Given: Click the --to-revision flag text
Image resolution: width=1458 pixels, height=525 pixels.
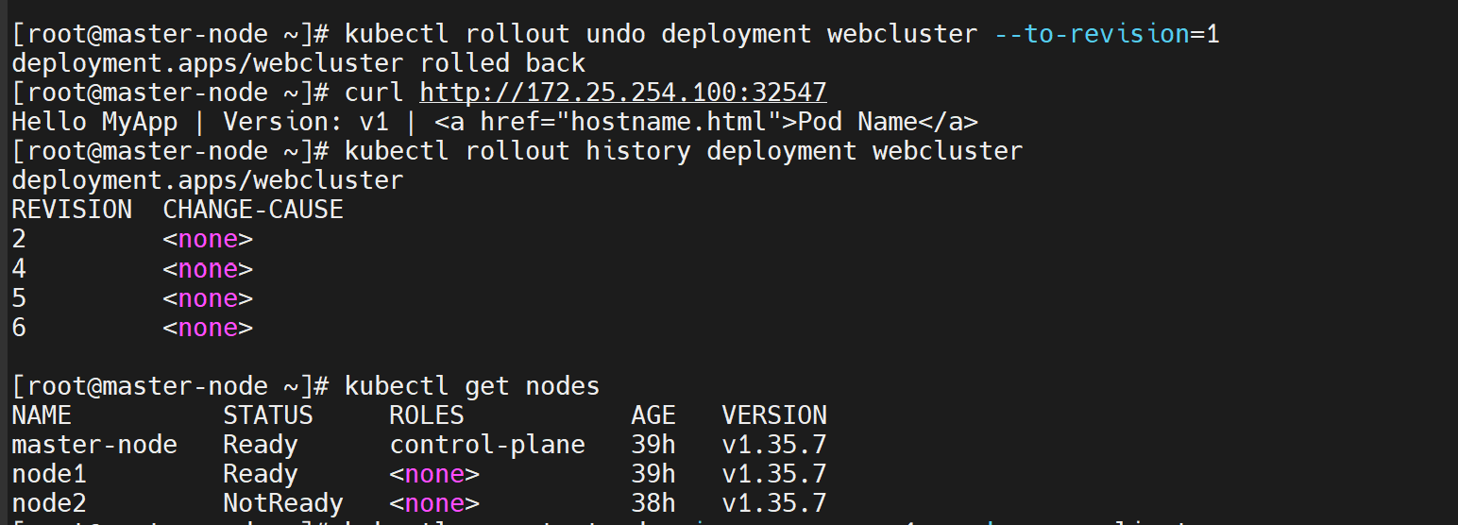Looking at the screenshot, I should (1092, 35).
